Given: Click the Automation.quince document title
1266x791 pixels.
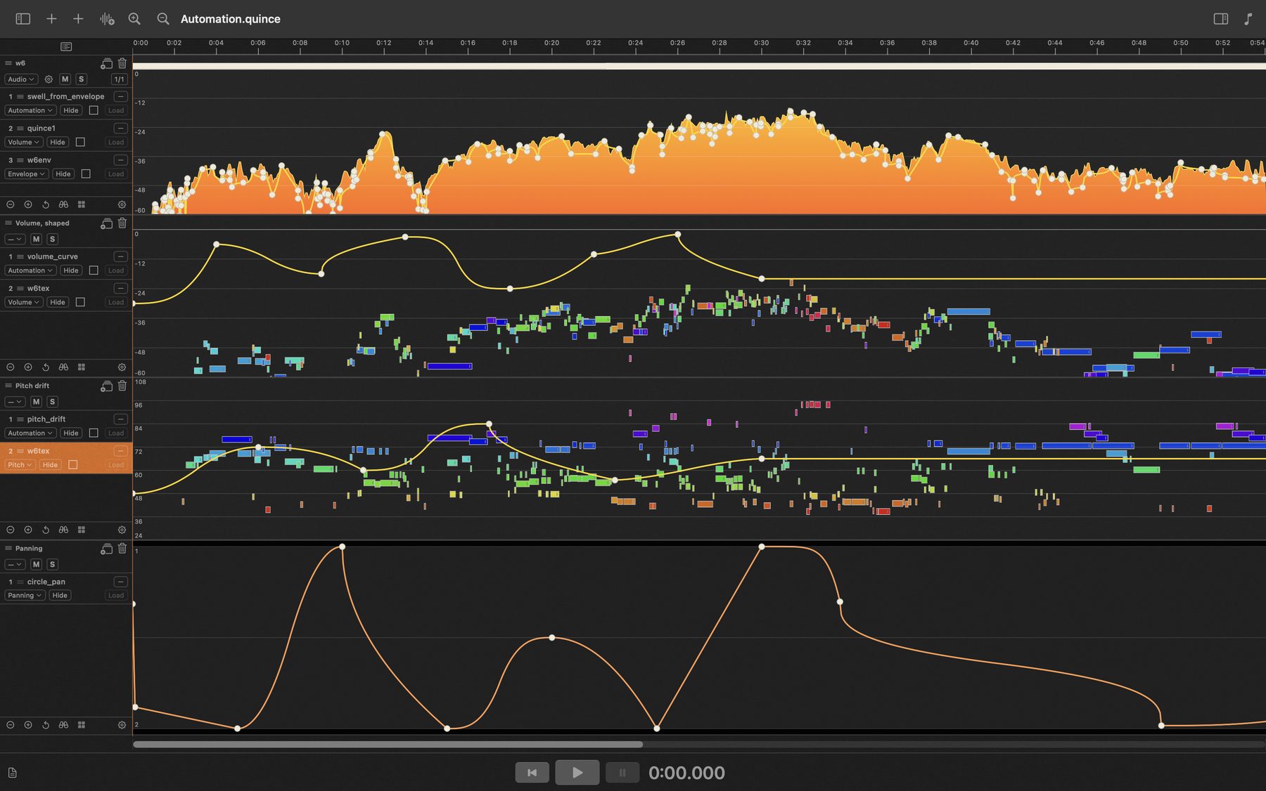Looking at the screenshot, I should click(231, 19).
